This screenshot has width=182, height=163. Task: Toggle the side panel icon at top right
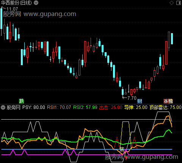click(179, 3)
